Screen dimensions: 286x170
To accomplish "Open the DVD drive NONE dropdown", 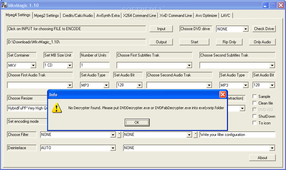I will tap(246, 29).
